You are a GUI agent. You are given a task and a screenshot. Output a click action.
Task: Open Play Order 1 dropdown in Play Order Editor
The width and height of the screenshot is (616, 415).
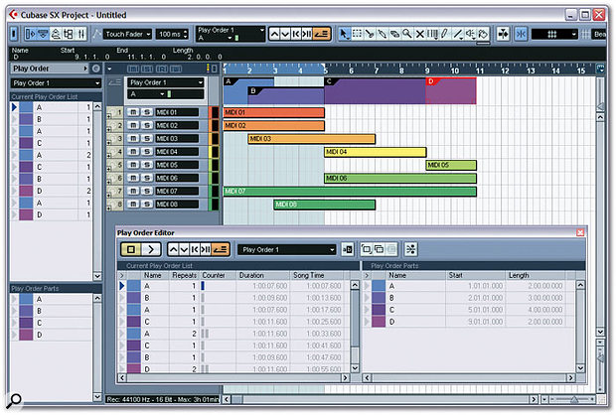point(287,250)
